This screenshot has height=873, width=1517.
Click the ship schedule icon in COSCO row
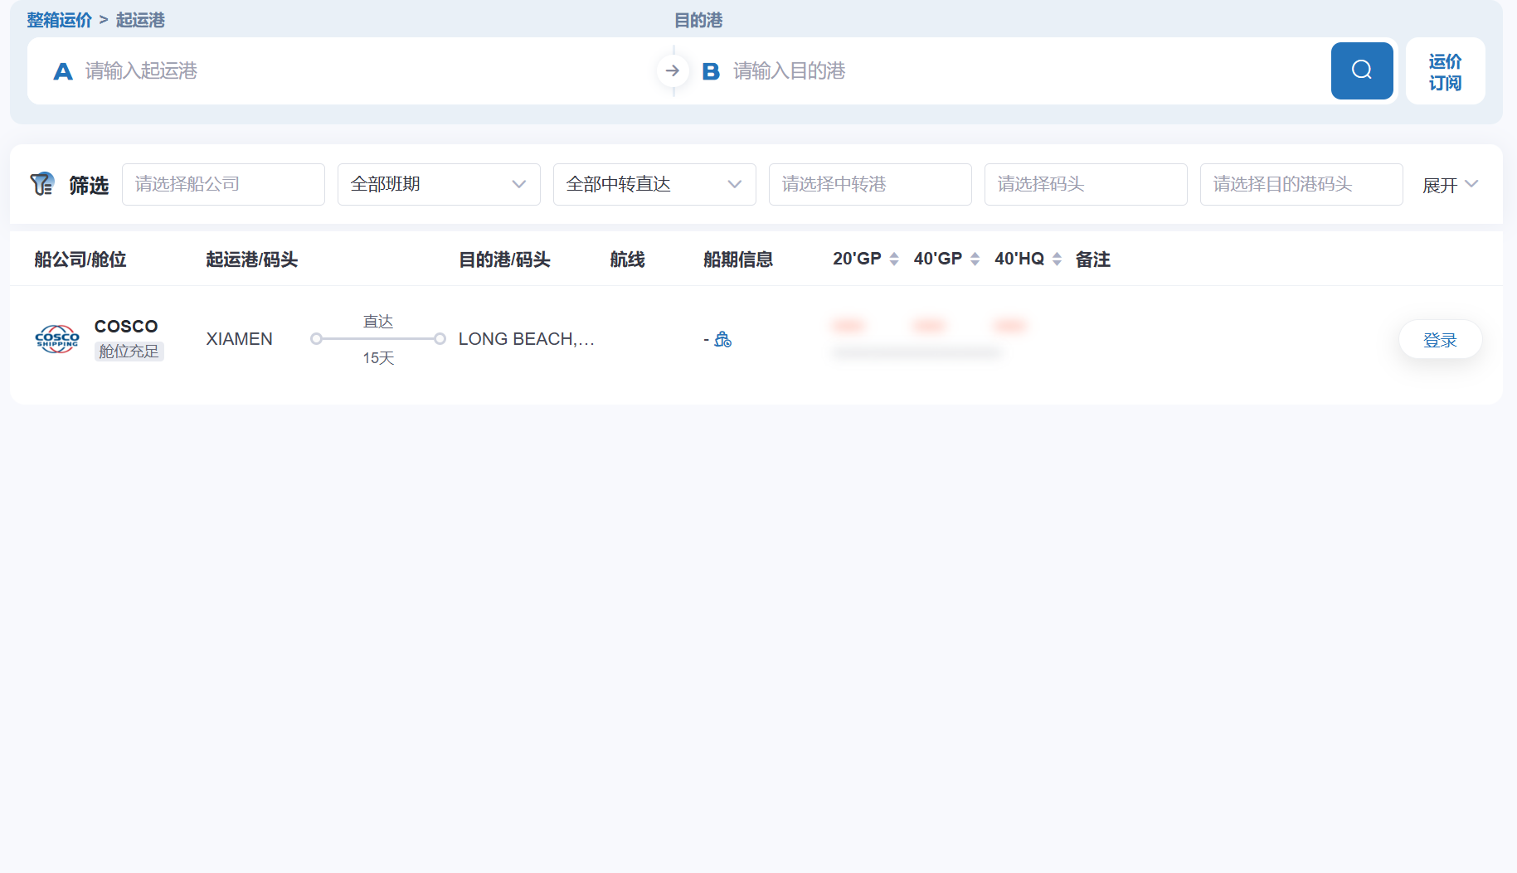(722, 339)
